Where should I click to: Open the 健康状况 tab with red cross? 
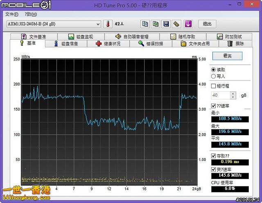108,44
